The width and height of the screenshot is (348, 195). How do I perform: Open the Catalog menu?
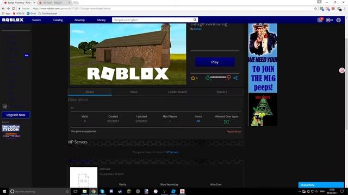pos(58,20)
